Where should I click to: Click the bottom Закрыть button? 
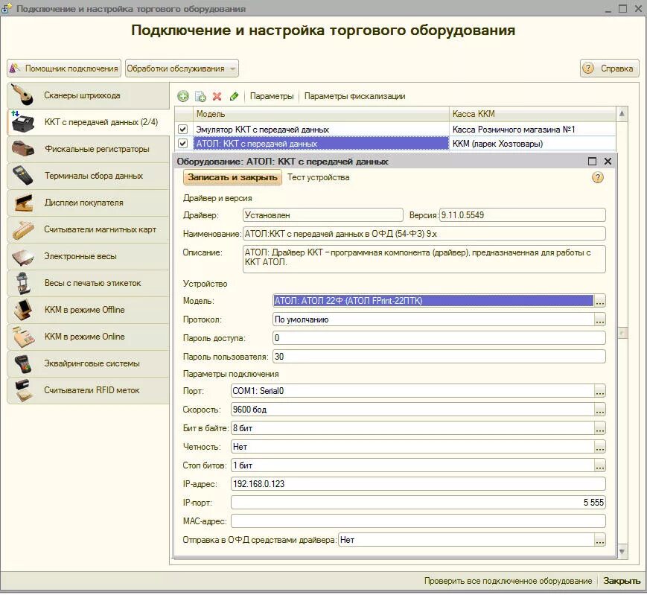(622, 581)
